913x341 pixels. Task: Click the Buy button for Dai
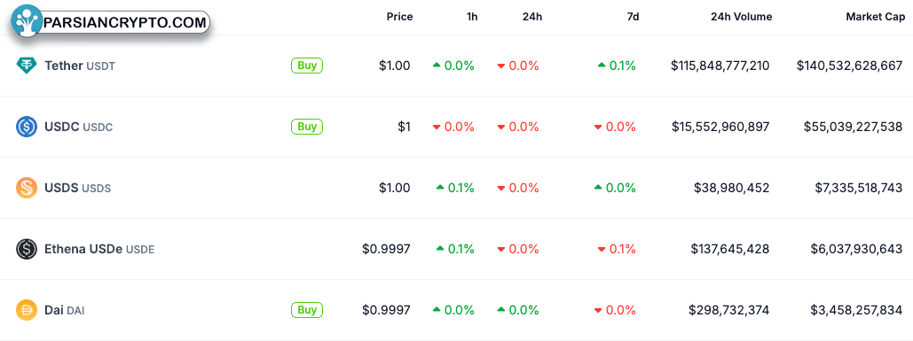[307, 310]
